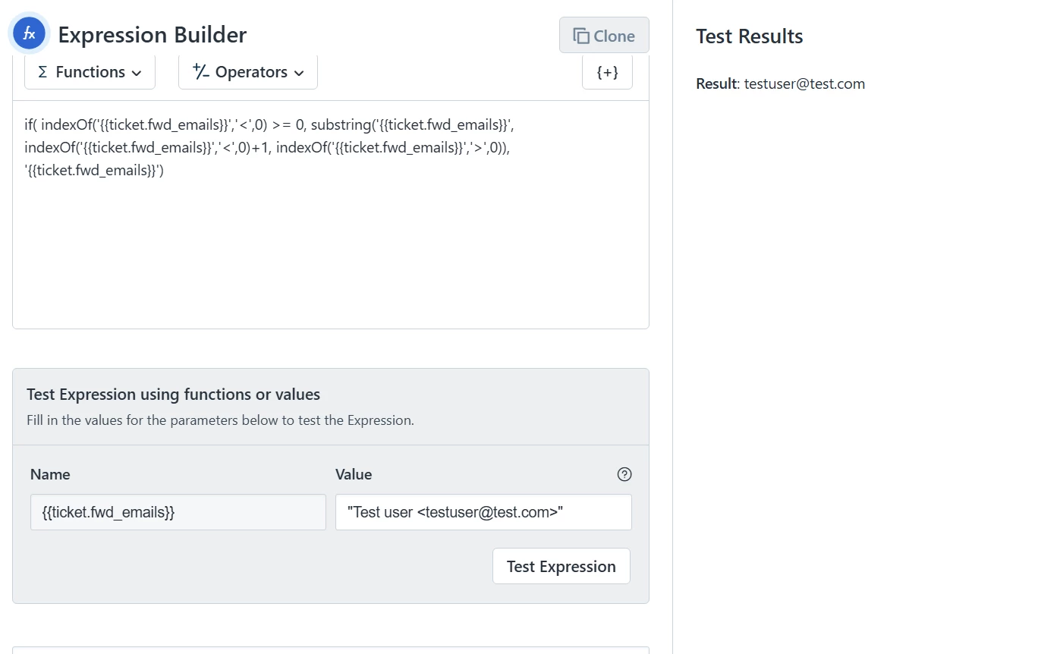The image size is (1060, 654).
Task: Insert a placeholder with the {+} button
Action: tap(607, 72)
